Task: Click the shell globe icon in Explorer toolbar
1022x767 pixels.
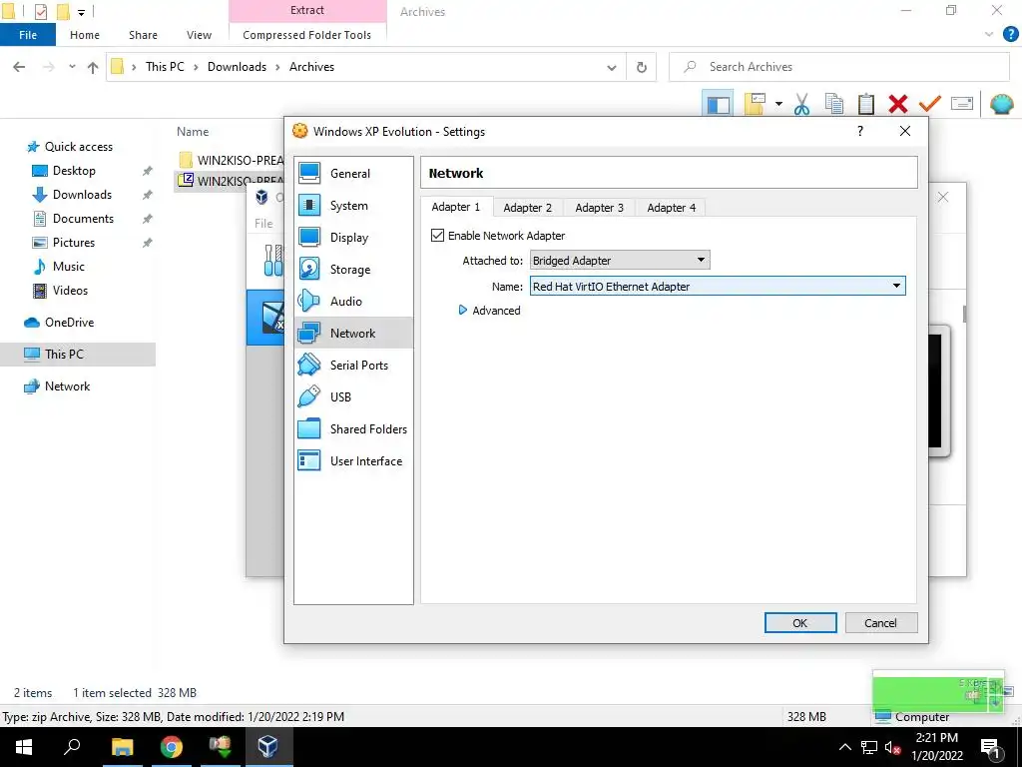Action: pos(1001,104)
